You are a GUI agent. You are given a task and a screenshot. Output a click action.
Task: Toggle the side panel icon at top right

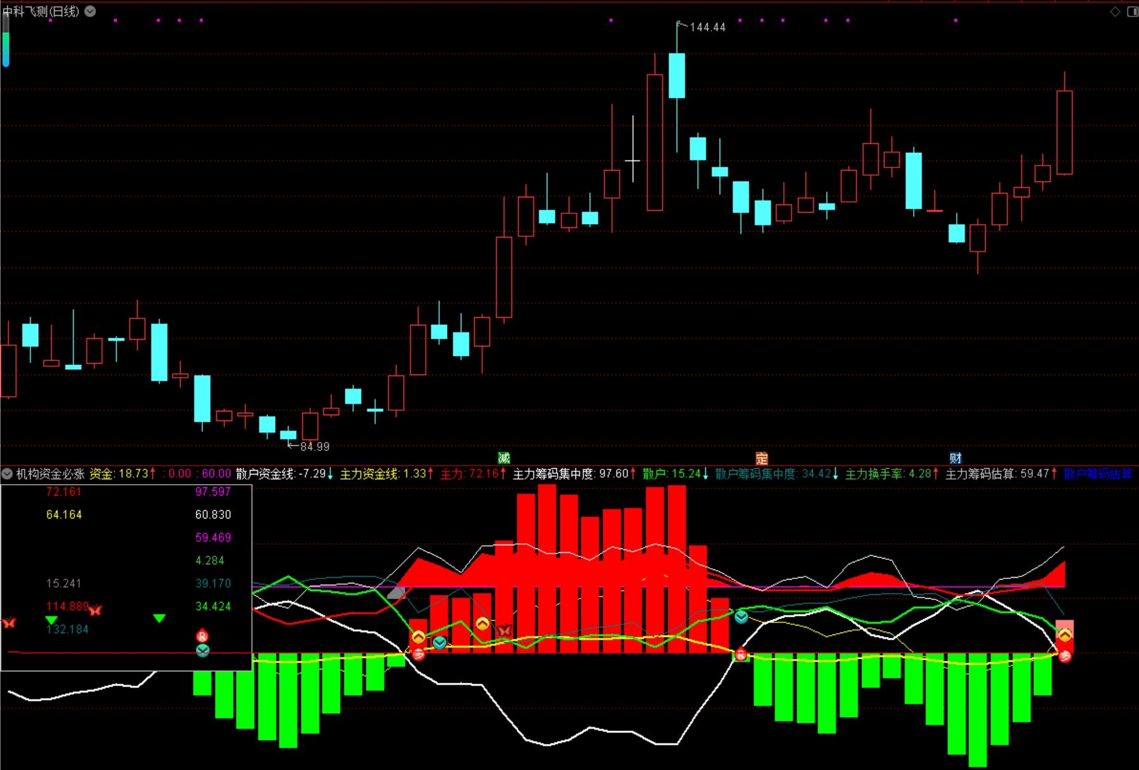pos(1132,11)
